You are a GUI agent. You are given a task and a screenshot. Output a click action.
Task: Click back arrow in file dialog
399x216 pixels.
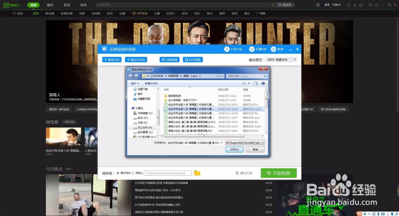pos(130,76)
